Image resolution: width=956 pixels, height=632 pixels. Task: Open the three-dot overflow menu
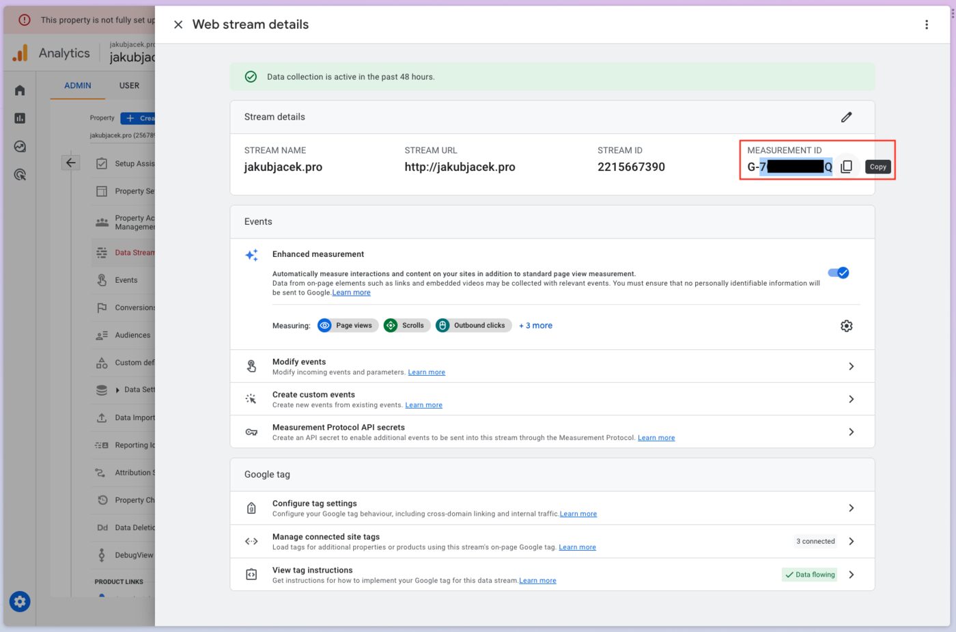coord(927,24)
